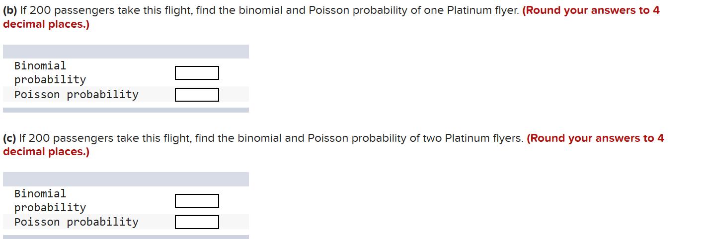Click the bottom border bar of part (b) table
Image resolution: width=705 pixels, height=239 pixels.
[x=126, y=110]
